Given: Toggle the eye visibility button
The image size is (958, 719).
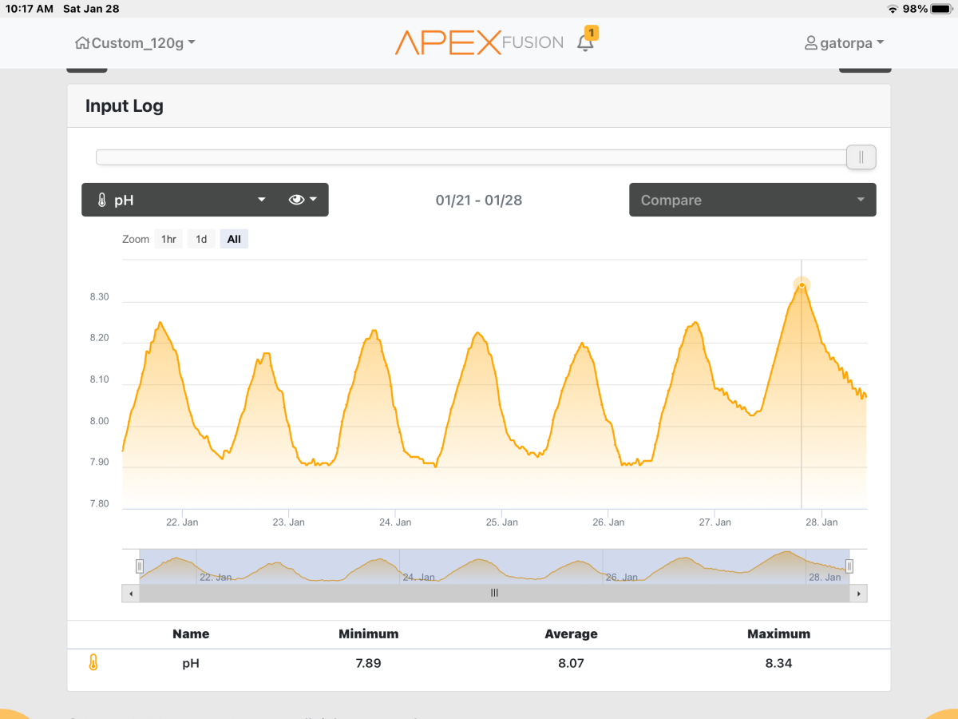Looking at the screenshot, I should point(303,200).
